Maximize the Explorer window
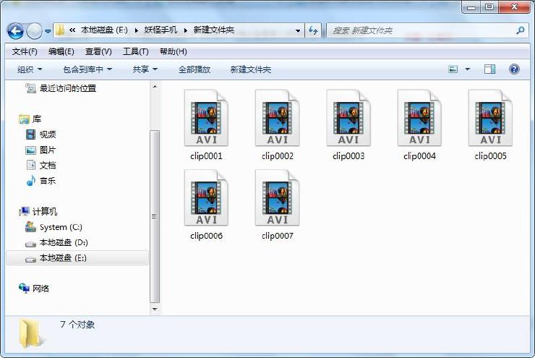The image size is (535, 358). (489, 7)
